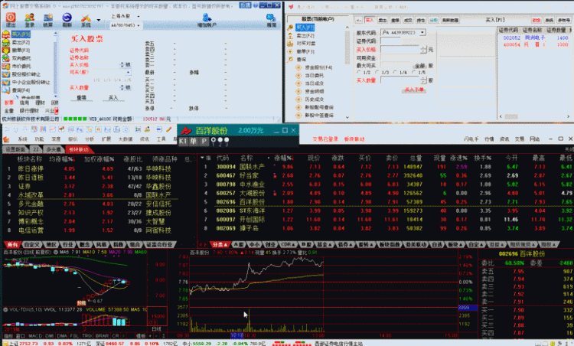Select 卖出[F2] in left trading sidebar
574x346 pixels.
(x=21, y=42)
